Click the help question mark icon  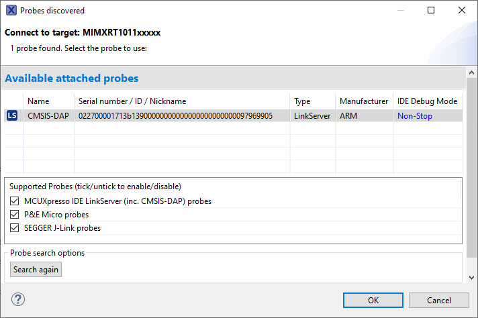(x=18, y=299)
